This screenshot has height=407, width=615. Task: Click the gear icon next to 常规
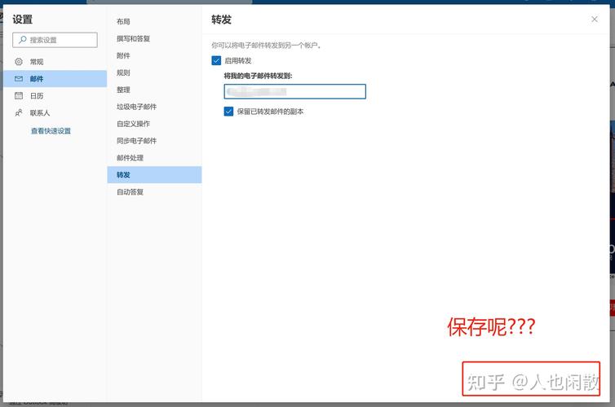(x=19, y=61)
